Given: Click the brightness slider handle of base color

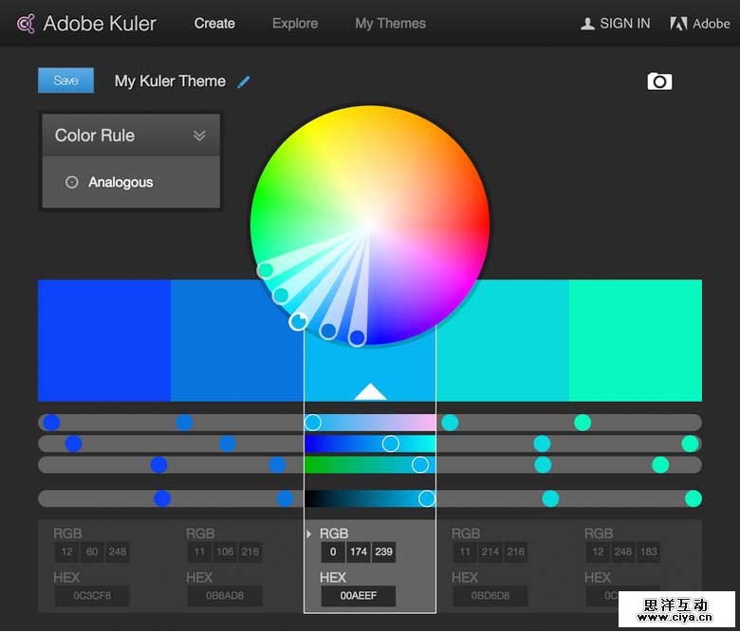Looking at the screenshot, I should tap(427, 498).
